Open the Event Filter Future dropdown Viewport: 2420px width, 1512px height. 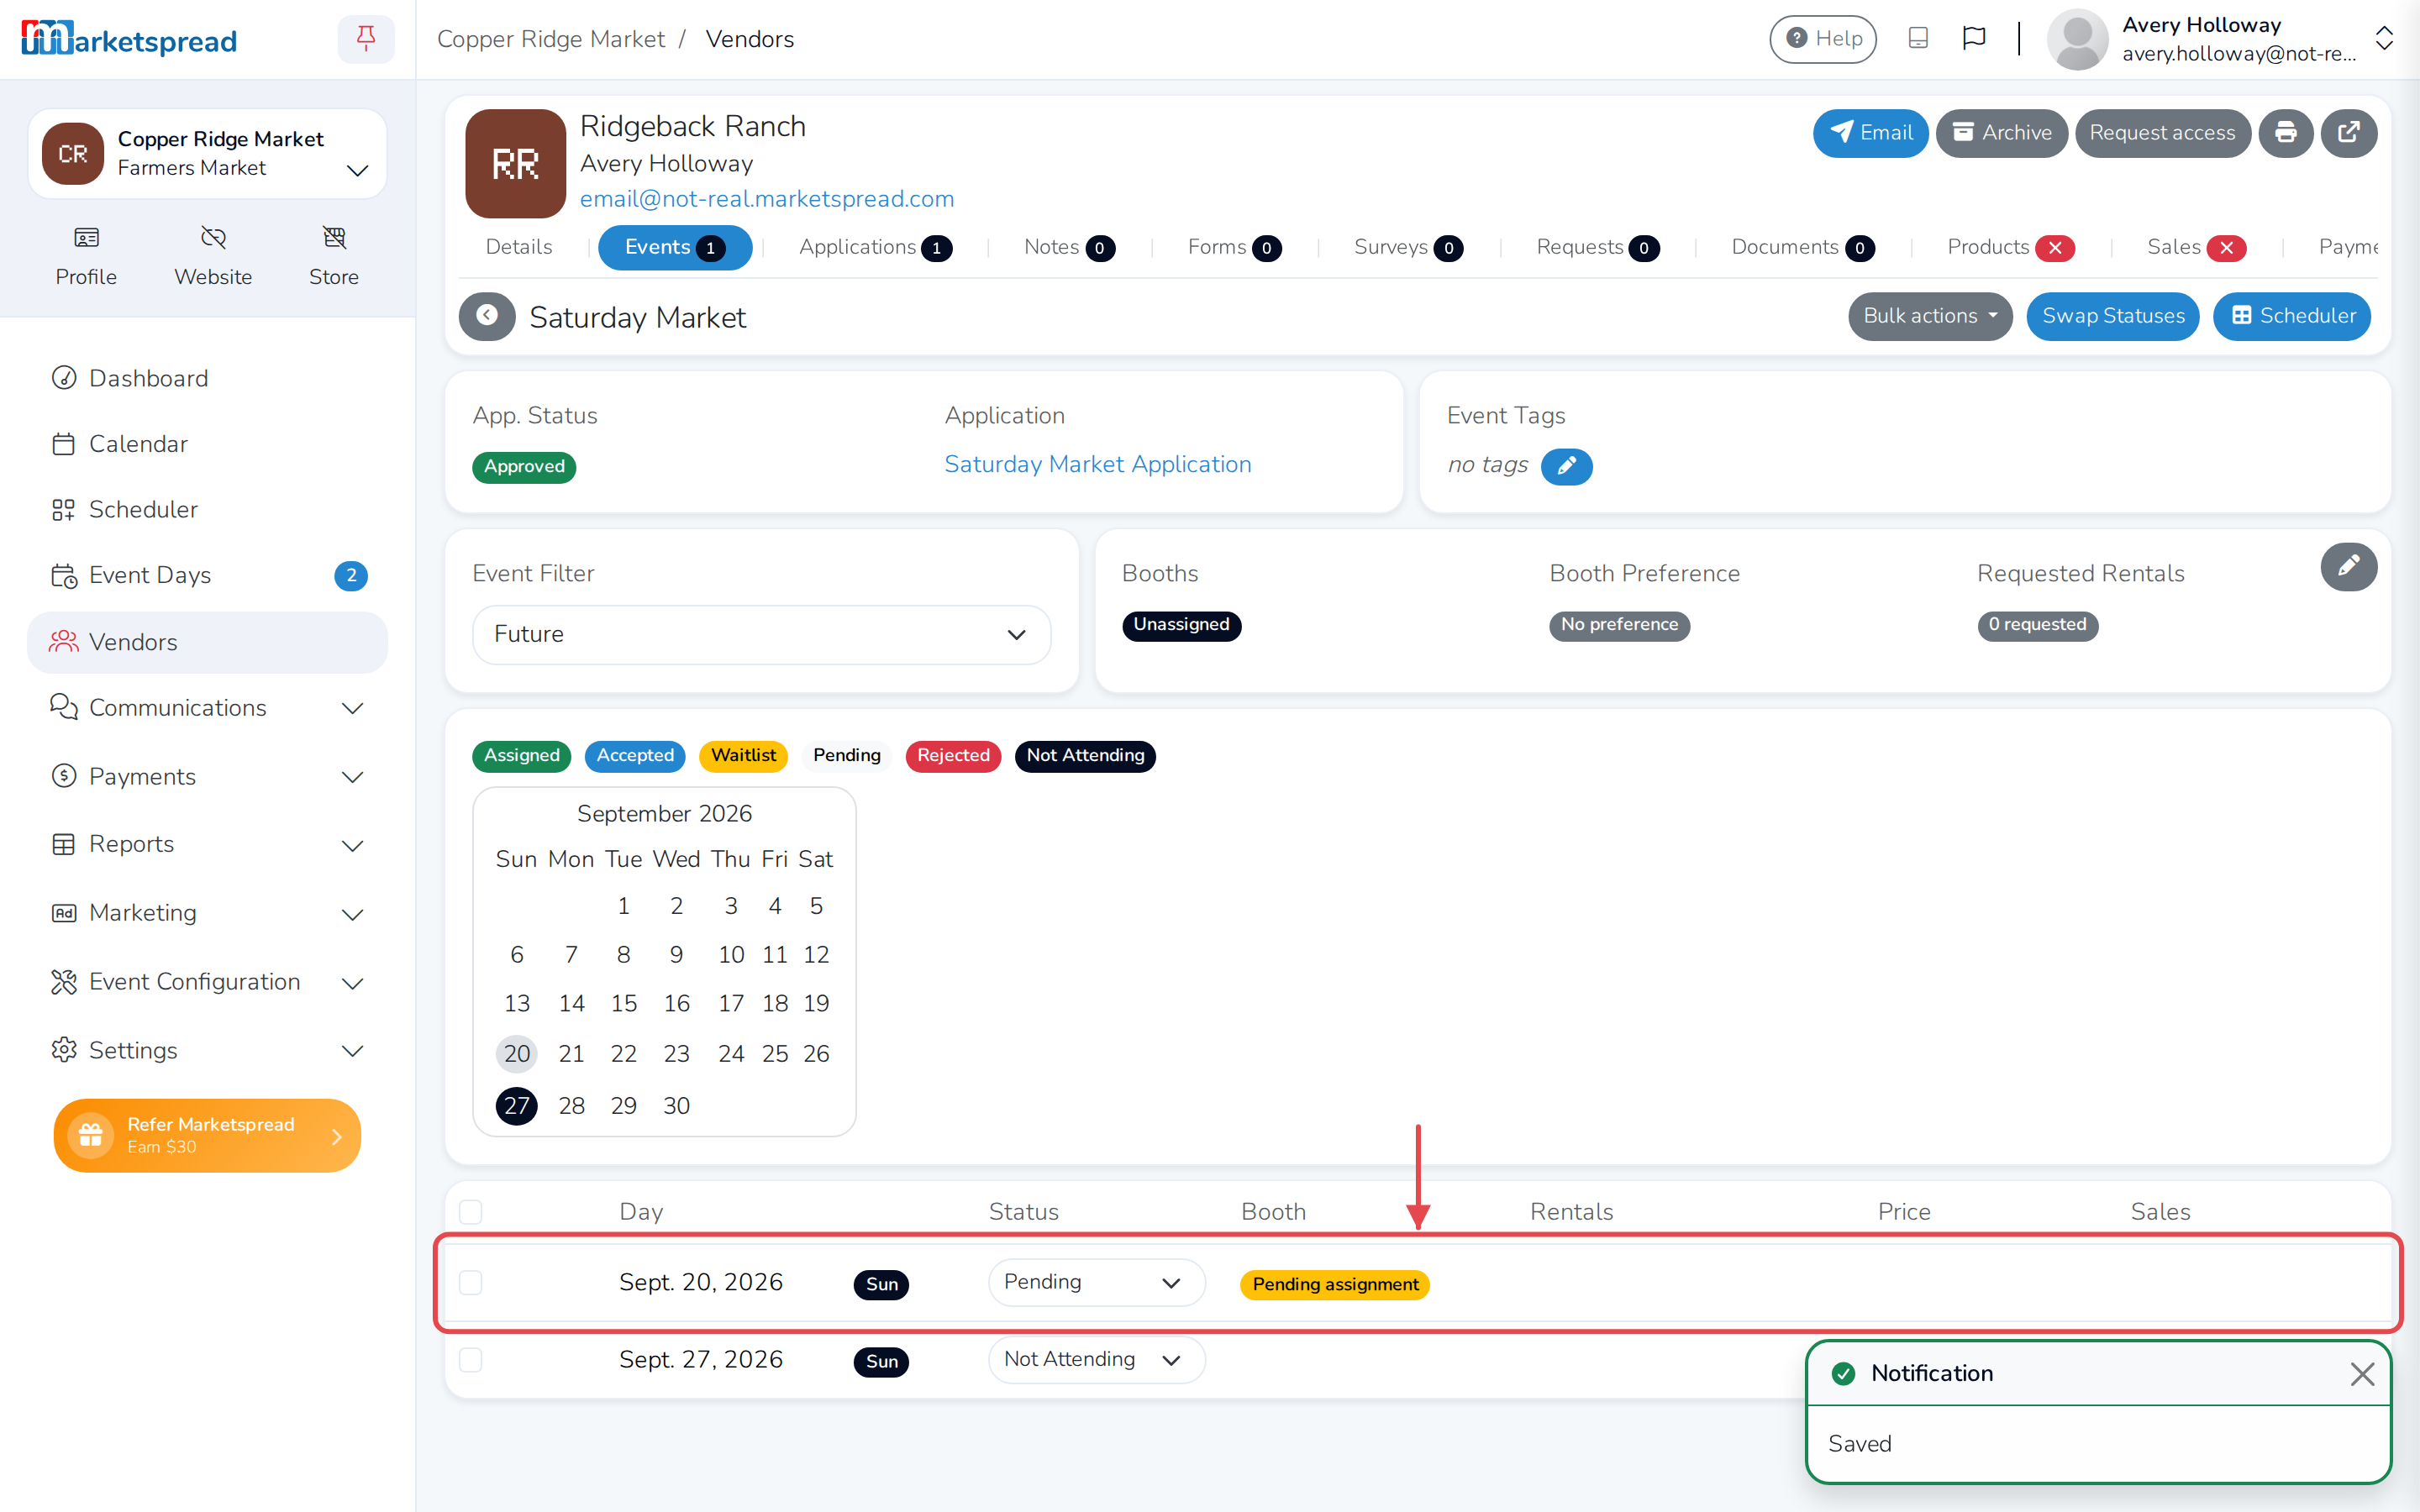click(761, 634)
